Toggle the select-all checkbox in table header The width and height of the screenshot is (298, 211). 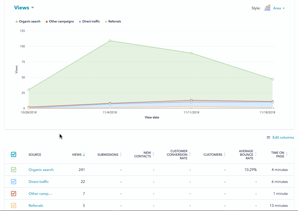(x=13, y=154)
